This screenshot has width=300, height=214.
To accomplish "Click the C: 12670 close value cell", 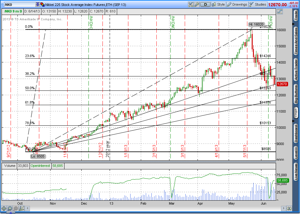I will coord(97,11).
